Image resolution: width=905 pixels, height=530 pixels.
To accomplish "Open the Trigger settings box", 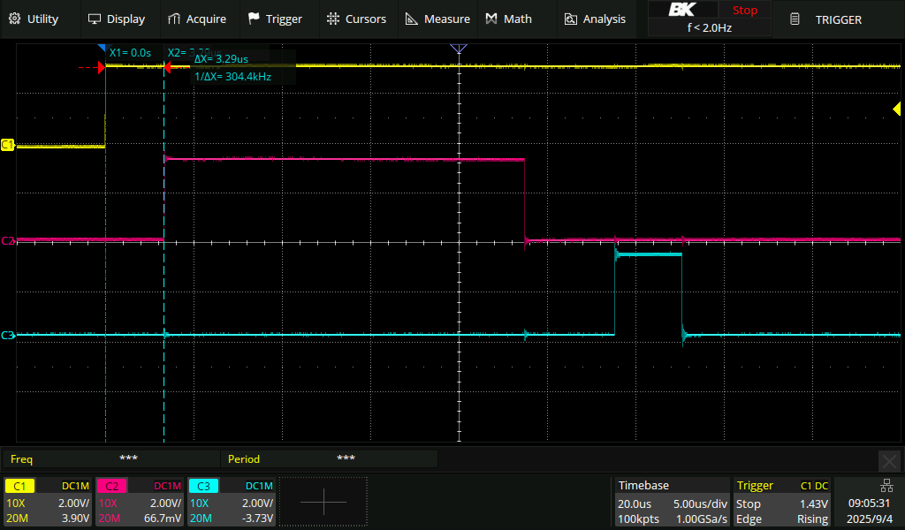I will (x=782, y=502).
